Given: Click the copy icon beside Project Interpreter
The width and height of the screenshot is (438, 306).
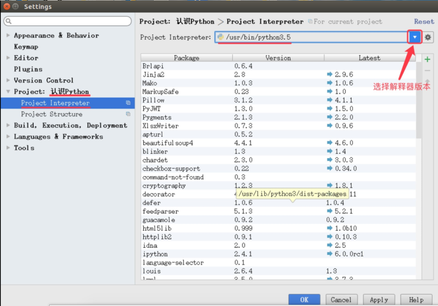Looking at the screenshot, I should coord(128,103).
